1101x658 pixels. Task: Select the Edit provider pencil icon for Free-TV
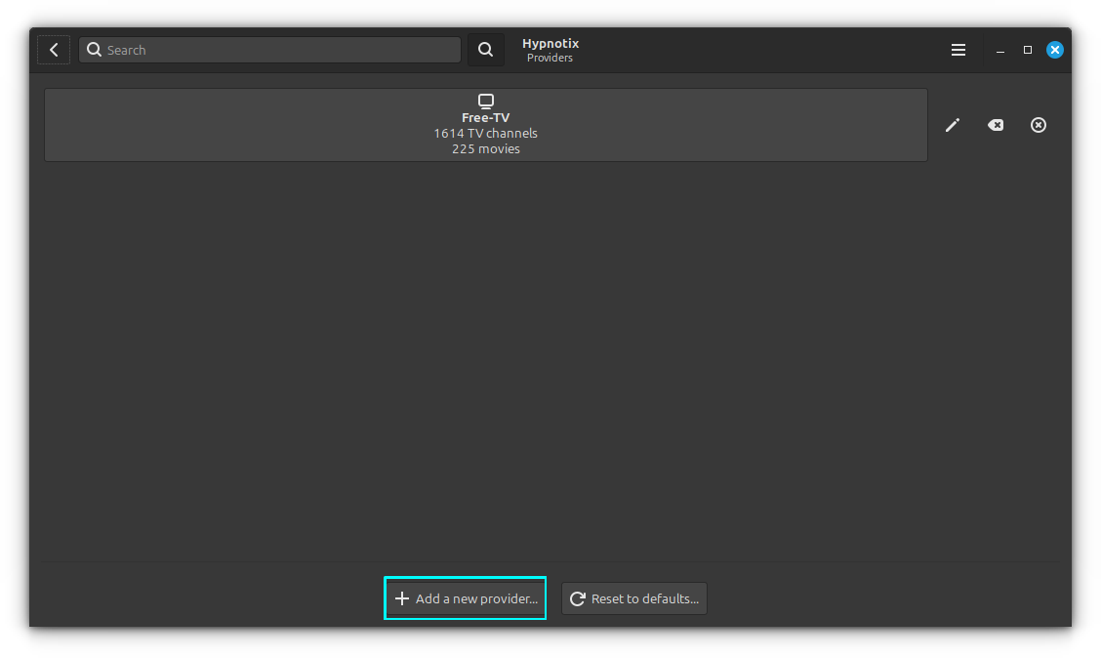tap(953, 125)
